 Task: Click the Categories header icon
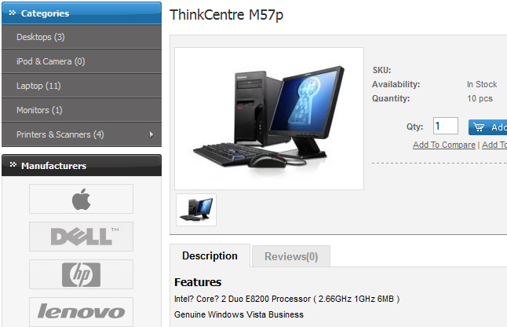click(13, 13)
